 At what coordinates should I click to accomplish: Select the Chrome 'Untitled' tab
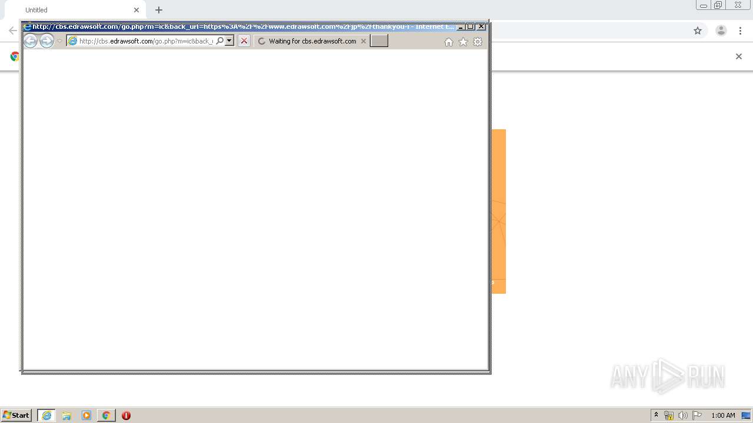point(75,10)
